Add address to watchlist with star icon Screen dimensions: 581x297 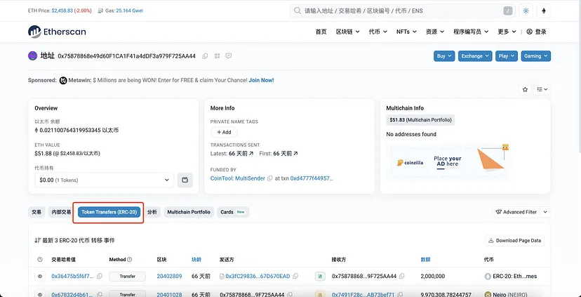pos(525,89)
